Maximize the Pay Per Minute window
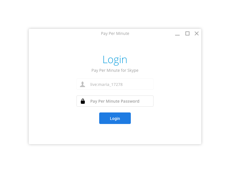 coord(187,33)
